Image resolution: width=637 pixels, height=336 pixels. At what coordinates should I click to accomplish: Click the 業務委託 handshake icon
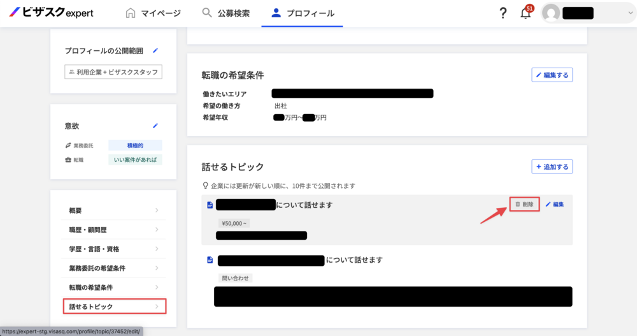[68, 145]
